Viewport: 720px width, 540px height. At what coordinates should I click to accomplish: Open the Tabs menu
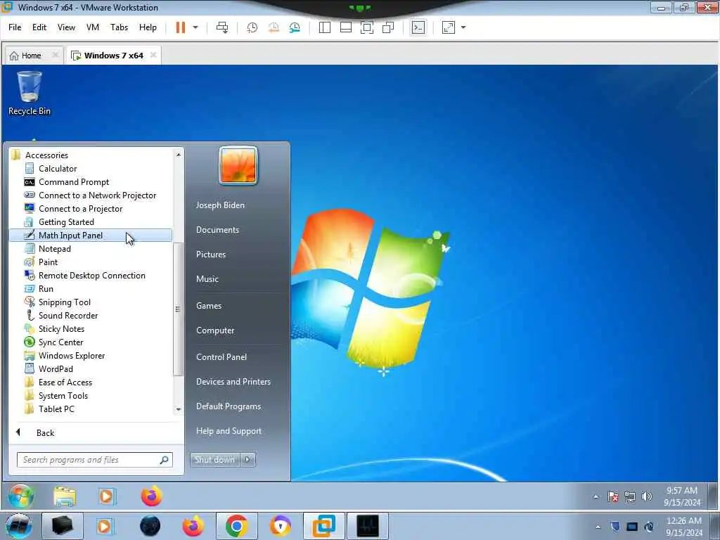[119, 27]
